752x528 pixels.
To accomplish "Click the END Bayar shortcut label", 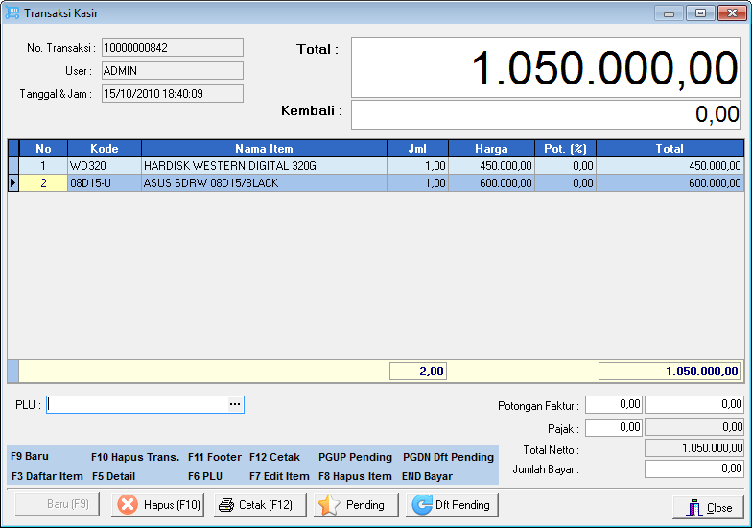I will pos(427,476).
